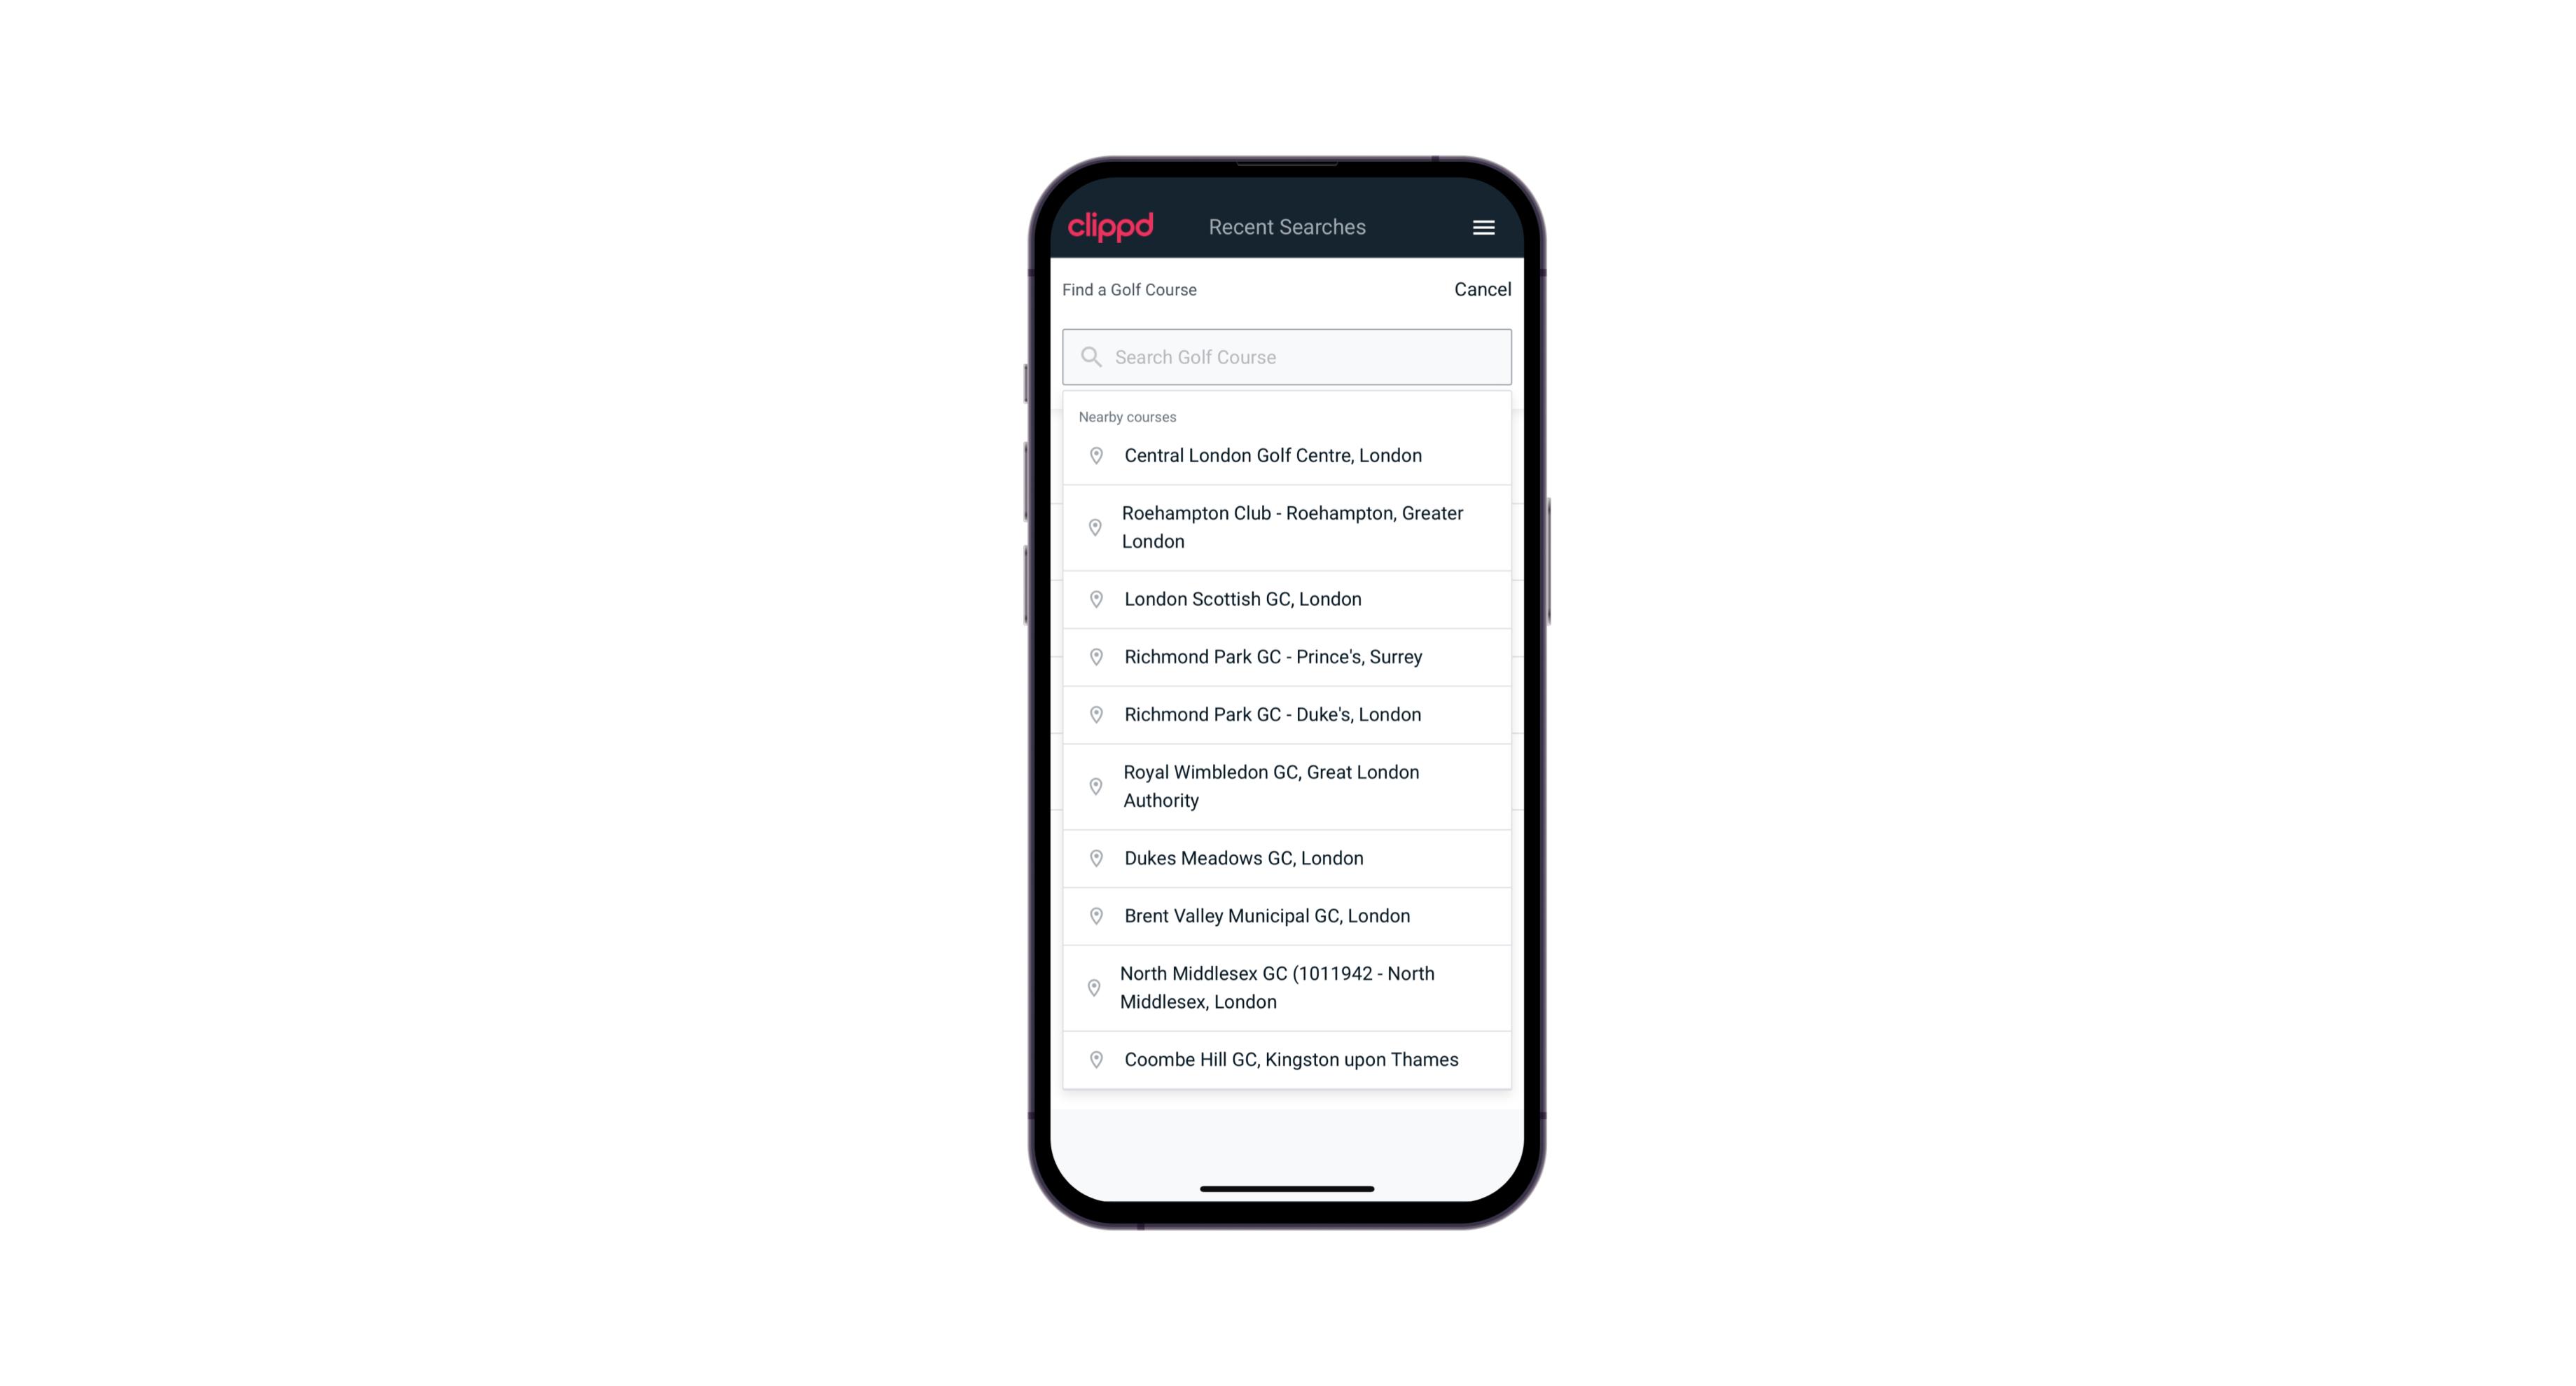Select North Middlesex GC London
Screen dimensions: 2576x1386
tap(1287, 988)
